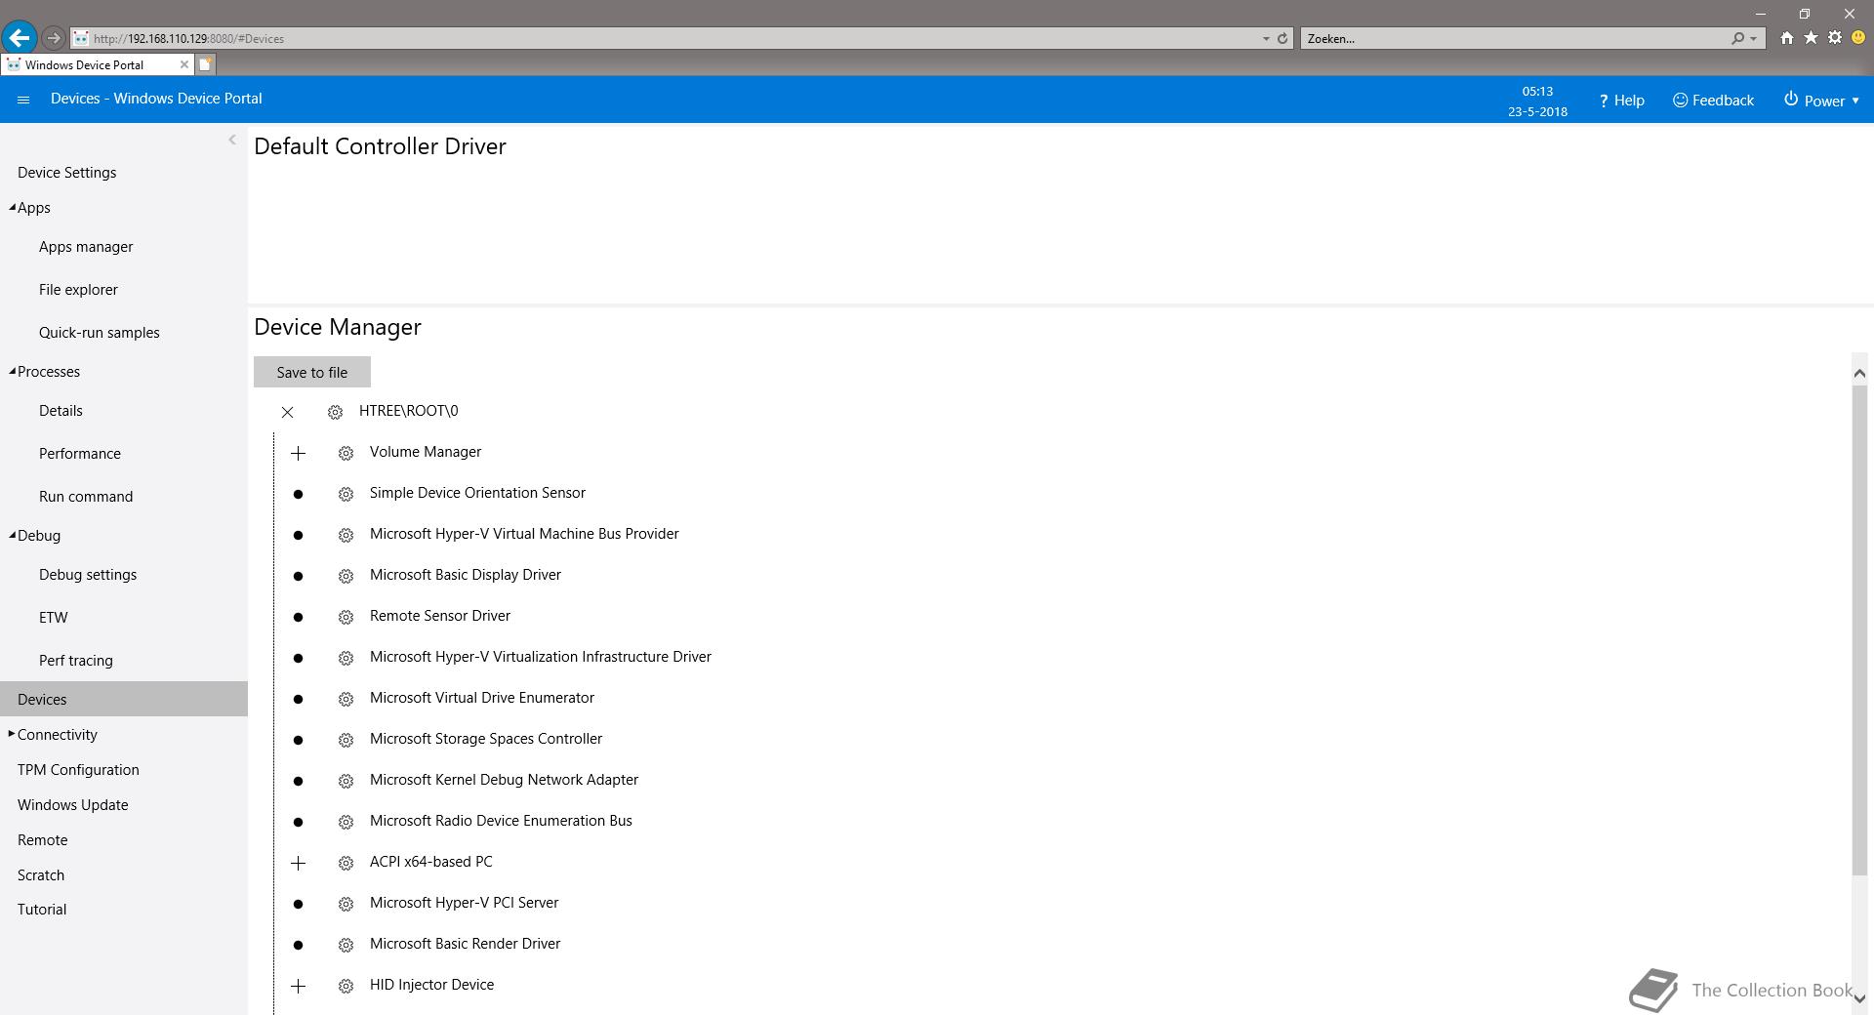1874x1015 pixels.
Task: Open Quick-run samples
Action: tap(99, 333)
